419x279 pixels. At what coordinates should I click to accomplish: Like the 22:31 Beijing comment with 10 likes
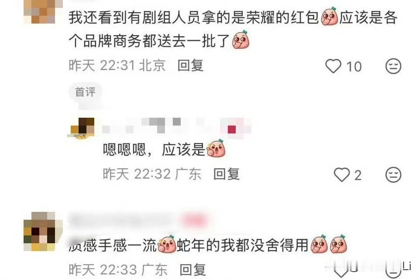pos(333,66)
